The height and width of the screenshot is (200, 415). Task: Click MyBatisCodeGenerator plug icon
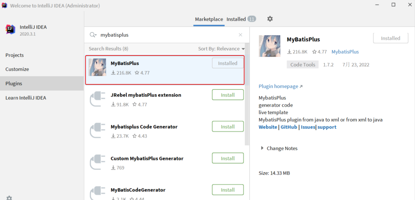(97, 193)
